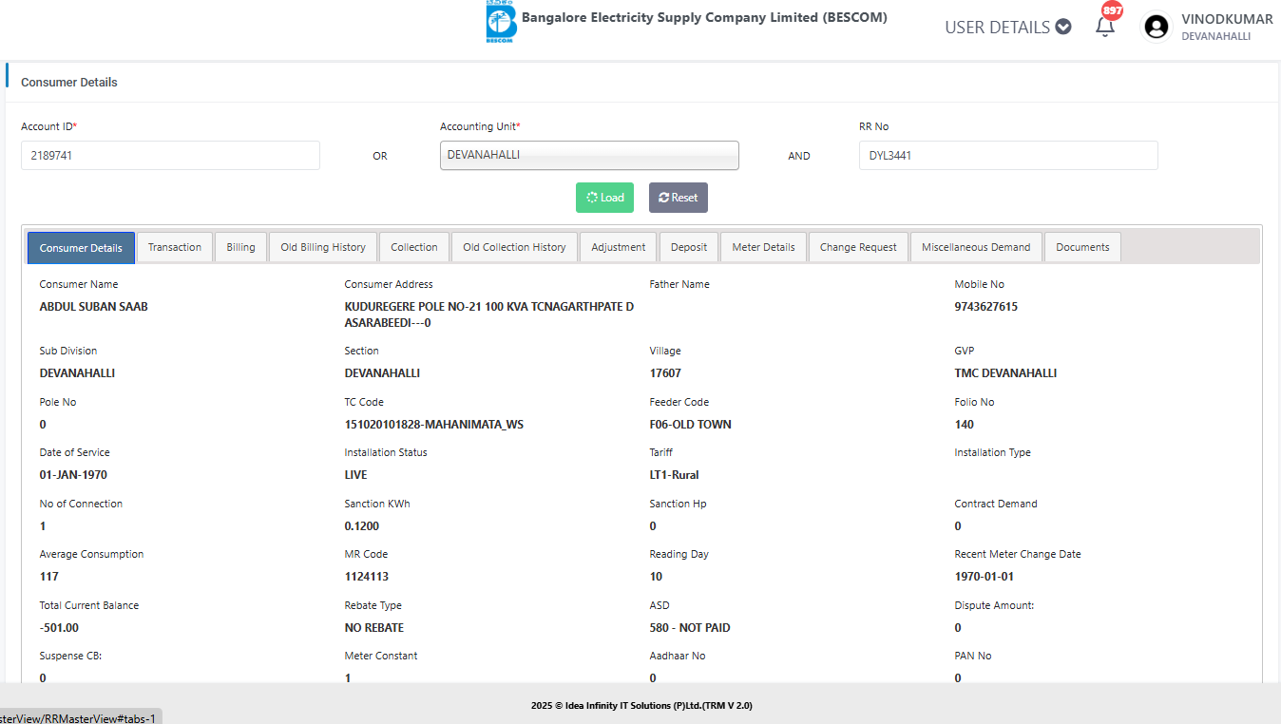
Task: Select the Change Request tab
Action: tap(858, 247)
